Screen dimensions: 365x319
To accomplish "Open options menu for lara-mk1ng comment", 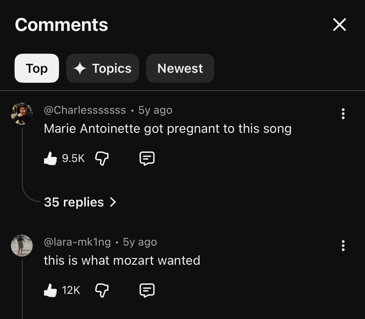I will 343,246.
